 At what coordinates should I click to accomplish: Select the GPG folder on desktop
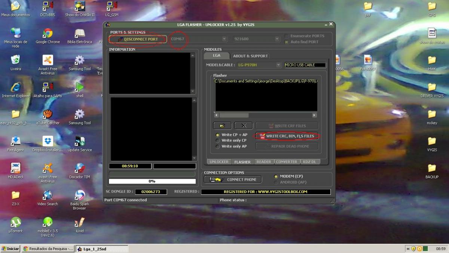[x=432, y=9]
